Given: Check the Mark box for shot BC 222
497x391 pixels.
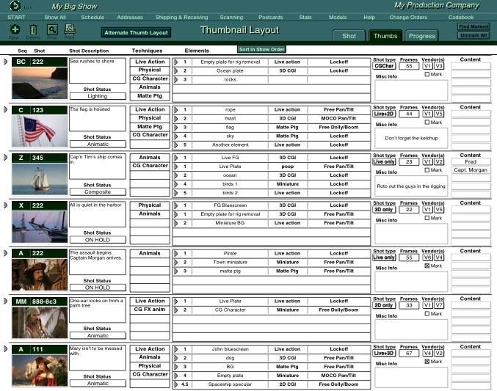Looking at the screenshot, I should tap(427, 74).
